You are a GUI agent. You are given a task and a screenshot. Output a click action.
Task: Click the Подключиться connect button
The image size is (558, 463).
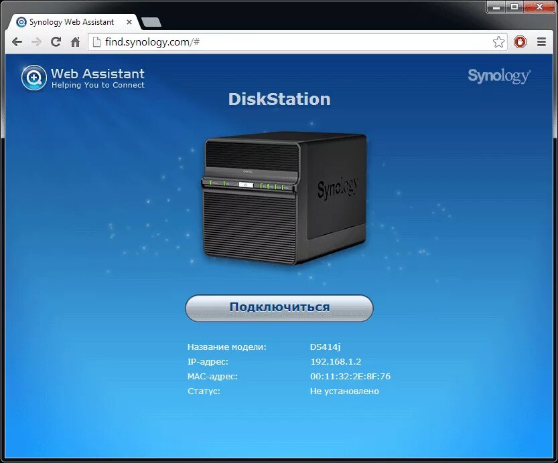click(x=279, y=308)
